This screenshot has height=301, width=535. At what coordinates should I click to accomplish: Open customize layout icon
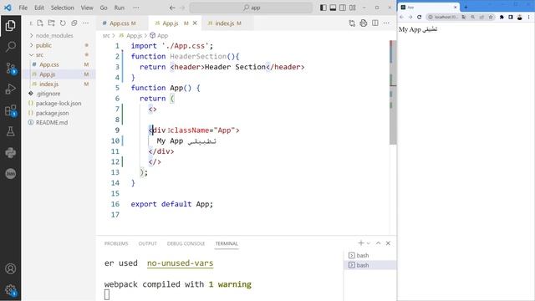click(353, 8)
